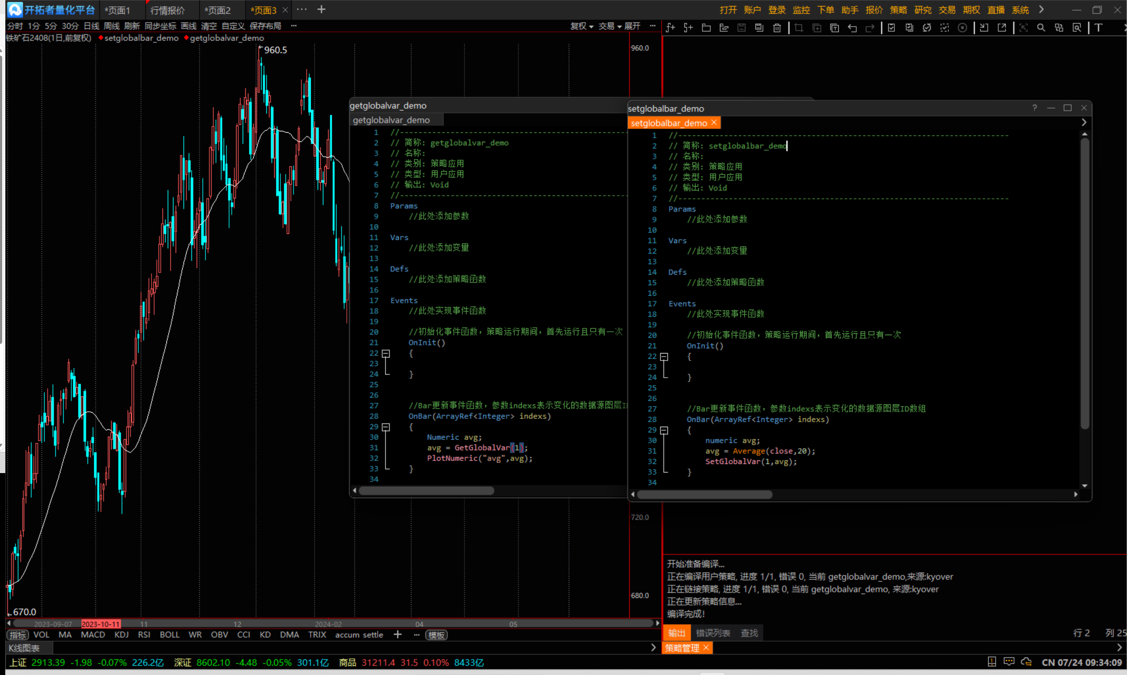Collapse OnInit block at line 22 in setglobalbar_demo

[664, 357]
